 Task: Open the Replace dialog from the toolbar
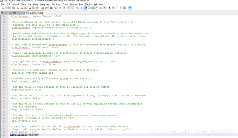pyautogui.click(x=55, y=8)
